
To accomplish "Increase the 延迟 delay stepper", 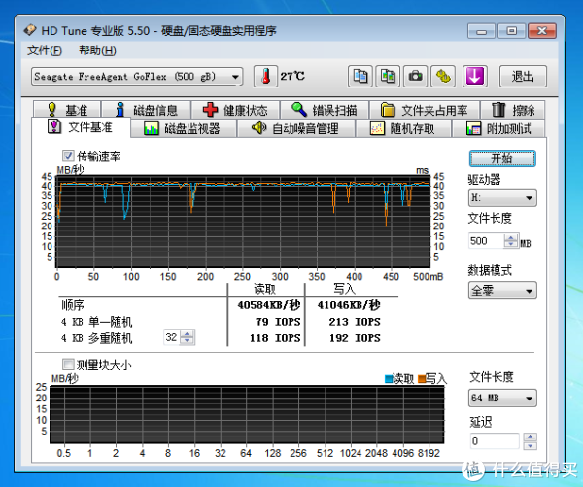I will 530,436.
